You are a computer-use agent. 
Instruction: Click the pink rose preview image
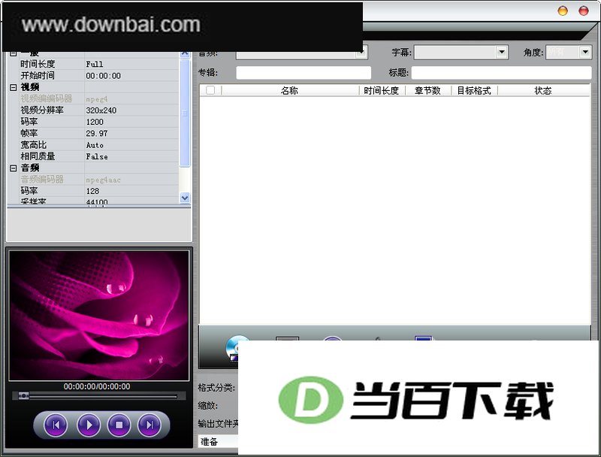pyautogui.click(x=99, y=316)
